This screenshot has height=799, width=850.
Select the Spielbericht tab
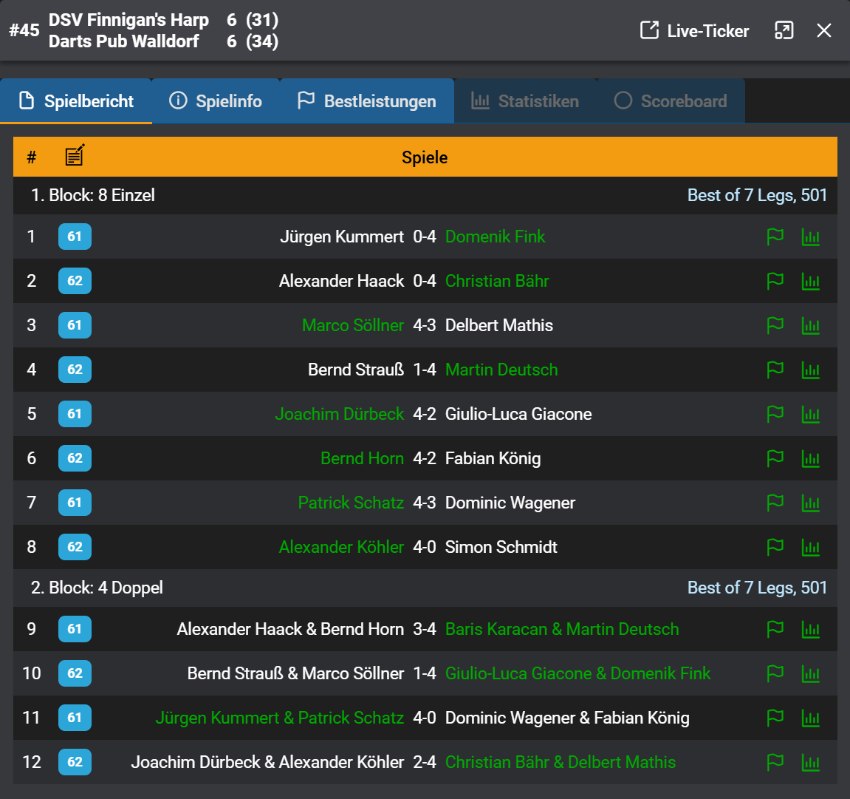pyautogui.click(x=76, y=101)
